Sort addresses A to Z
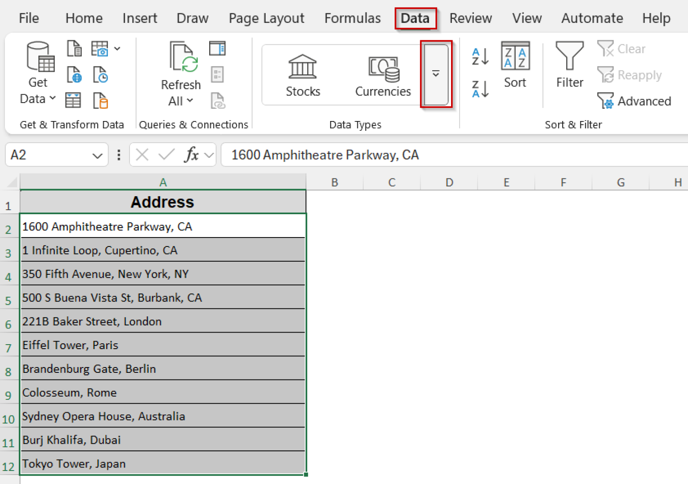688x484 pixels. pyautogui.click(x=480, y=56)
